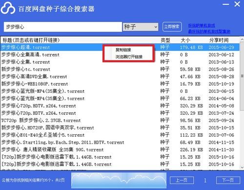This screenshot has height=190, width=244.
Task: Choose 浏览器打开链接 in the context menu
Action: pyautogui.click(x=129, y=57)
